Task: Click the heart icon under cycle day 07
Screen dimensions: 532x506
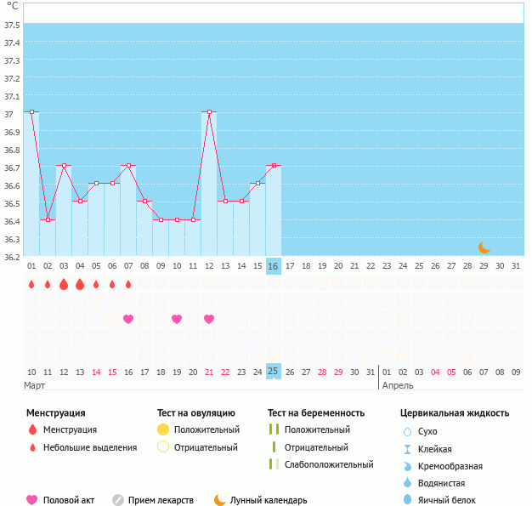Action: coord(128,319)
